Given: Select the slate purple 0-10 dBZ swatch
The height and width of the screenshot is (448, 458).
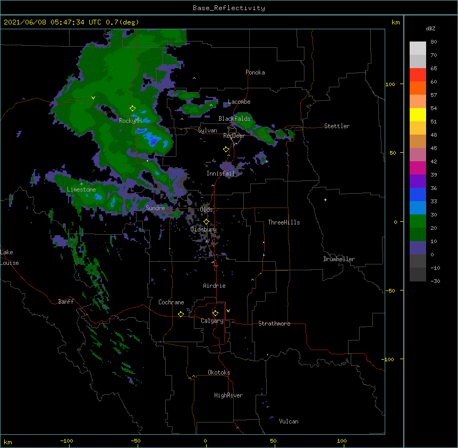Looking at the screenshot, I should [x=418, y=248].
